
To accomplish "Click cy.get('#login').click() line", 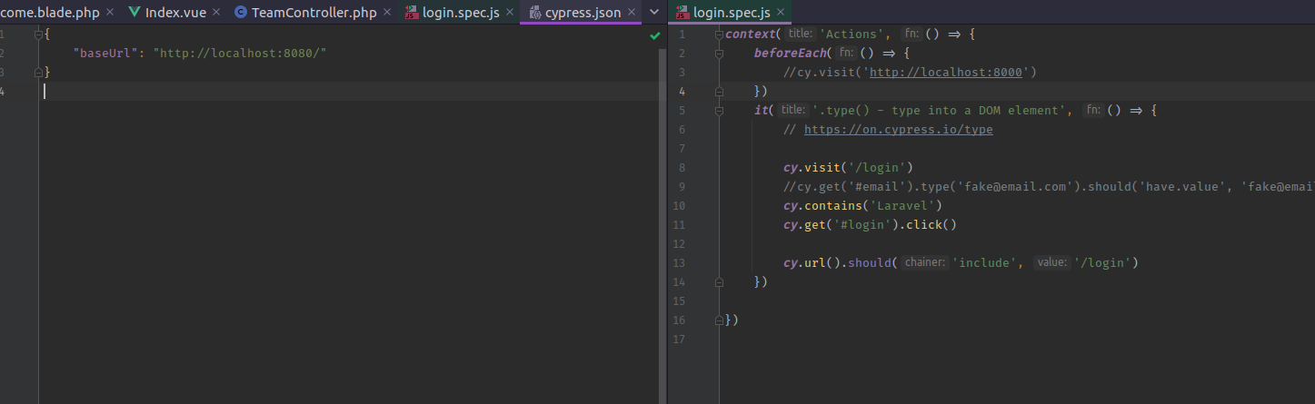I will (x=870, y=225).
